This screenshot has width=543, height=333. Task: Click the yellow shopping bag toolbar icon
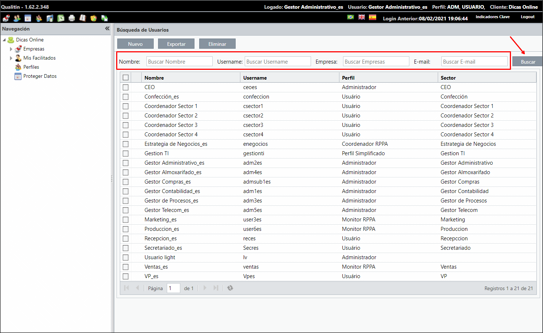point(94,18)
